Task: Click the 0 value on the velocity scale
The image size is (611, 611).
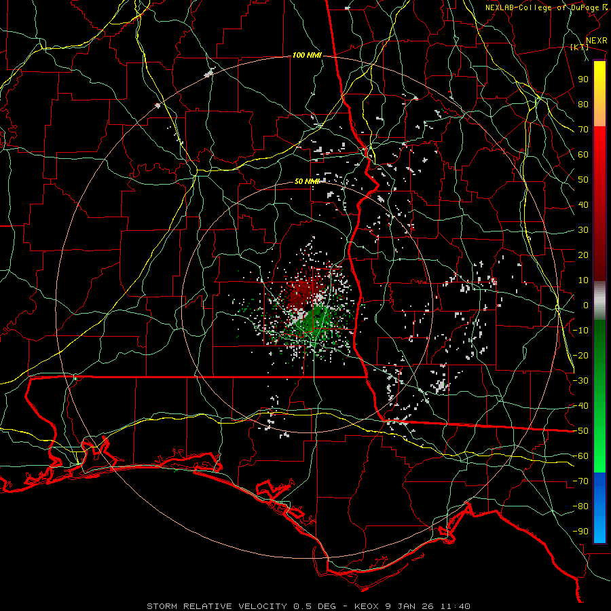Action: pyautogui.click(x=586, y=305)
